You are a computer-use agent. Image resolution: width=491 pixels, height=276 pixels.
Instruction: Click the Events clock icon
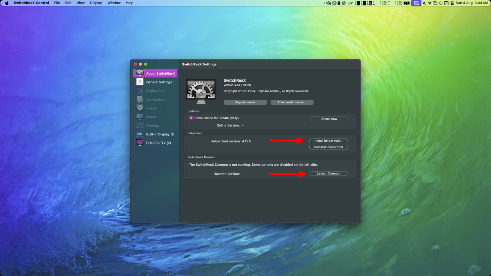(140, 108)
